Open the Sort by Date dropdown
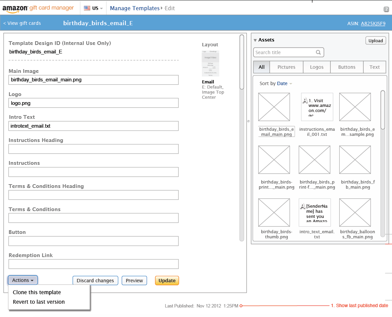 [x=284, y=83]
